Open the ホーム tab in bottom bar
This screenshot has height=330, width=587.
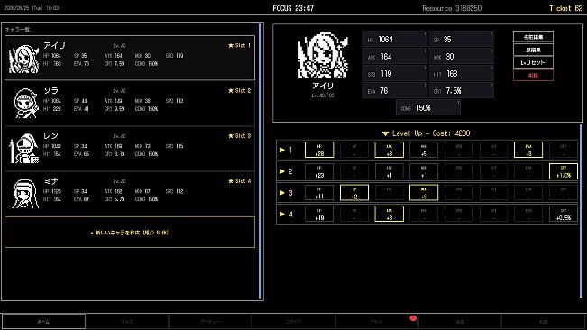coord(44,322)
